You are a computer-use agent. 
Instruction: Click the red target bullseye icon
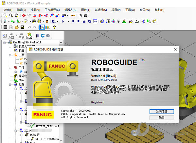point(113,21)
